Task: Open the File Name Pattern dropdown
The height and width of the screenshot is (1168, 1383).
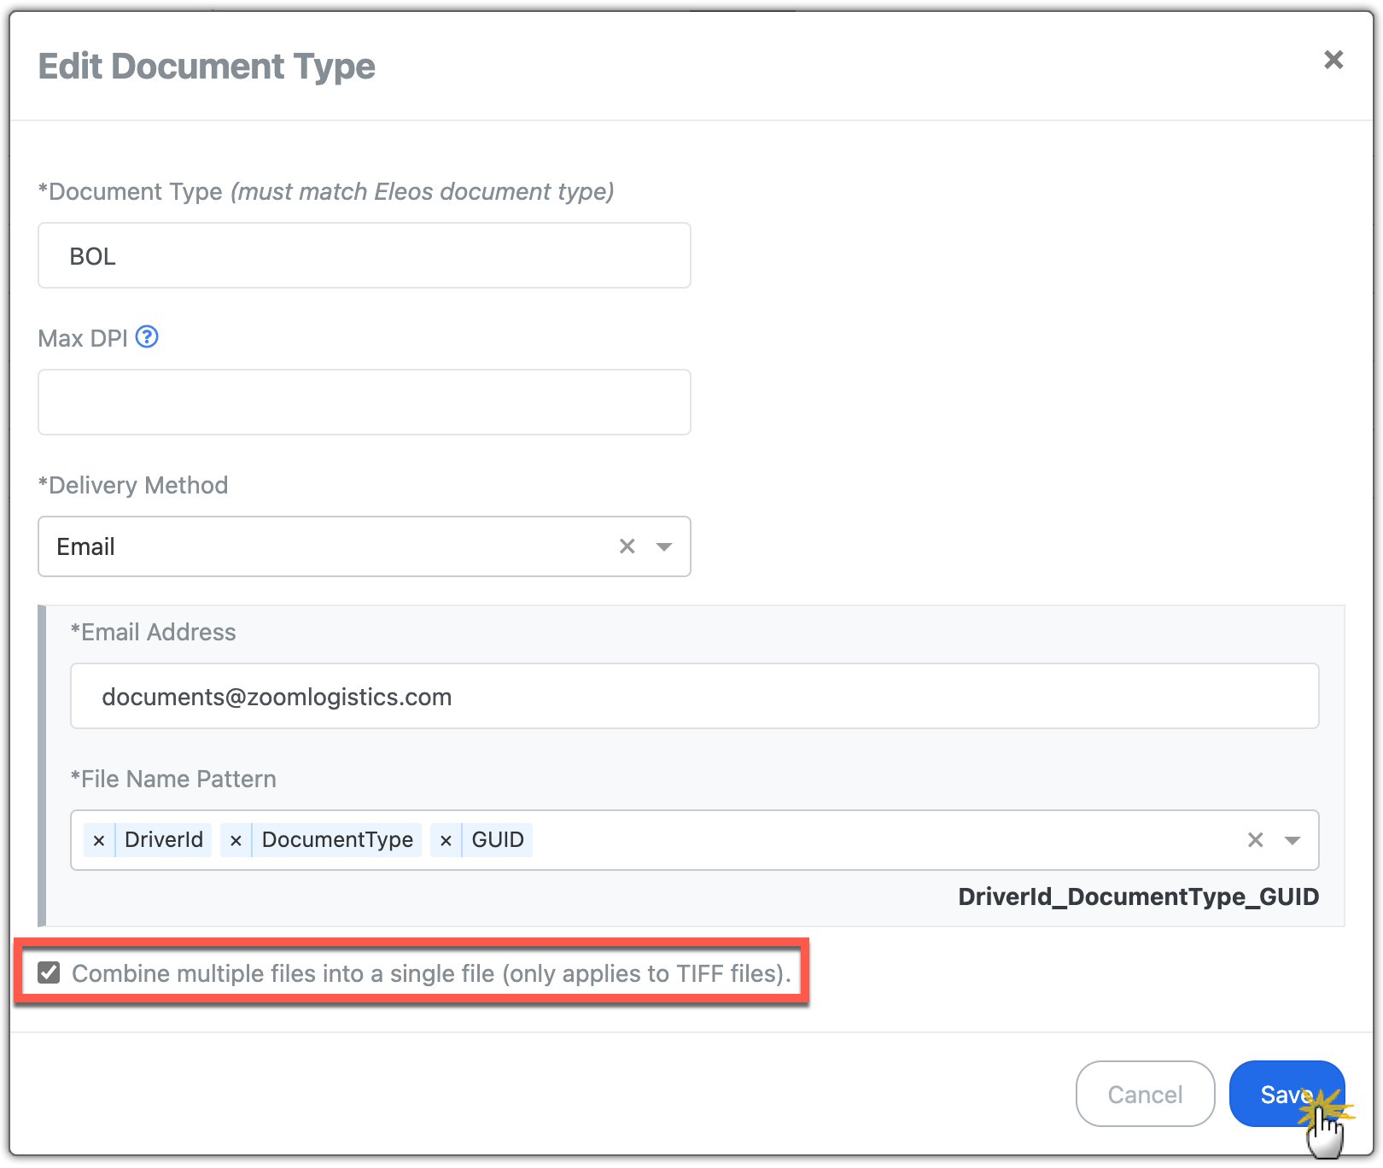Action: coord(1293,840)
